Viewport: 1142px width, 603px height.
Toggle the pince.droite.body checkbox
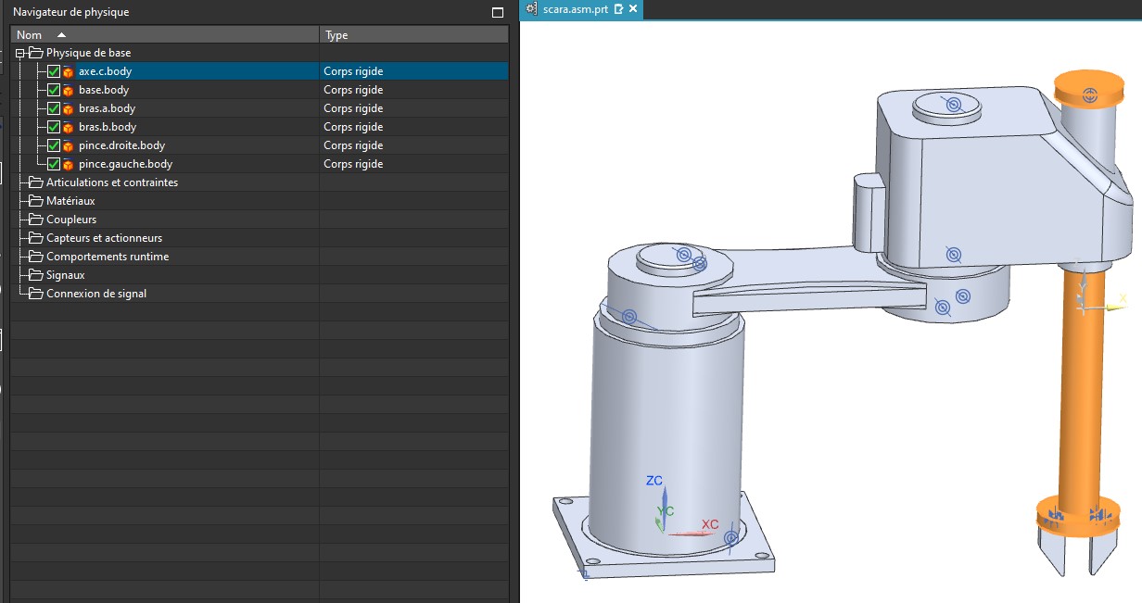pos(54,145)
